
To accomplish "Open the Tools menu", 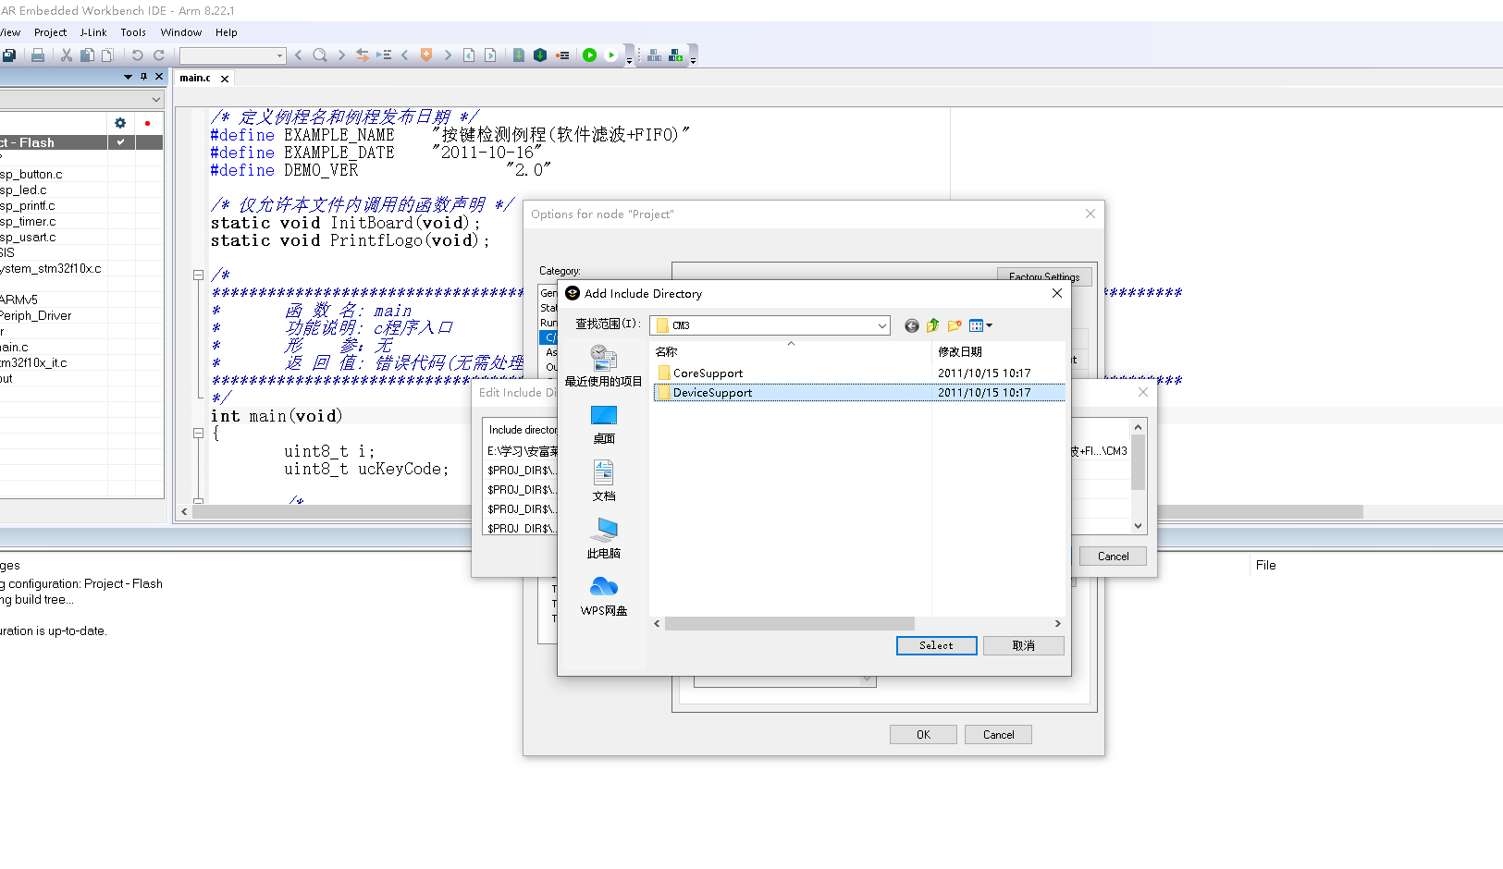I will [x=133, y=32].
